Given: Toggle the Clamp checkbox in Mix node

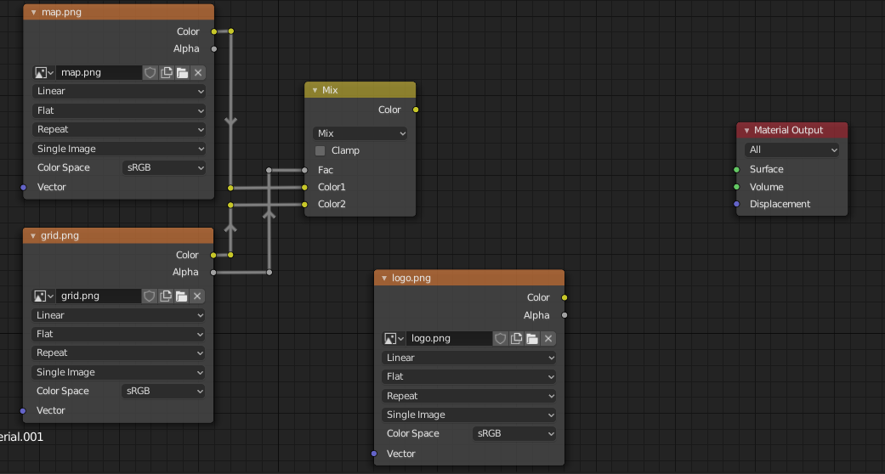Looking at the screenshot, I should tap(320, 150).
